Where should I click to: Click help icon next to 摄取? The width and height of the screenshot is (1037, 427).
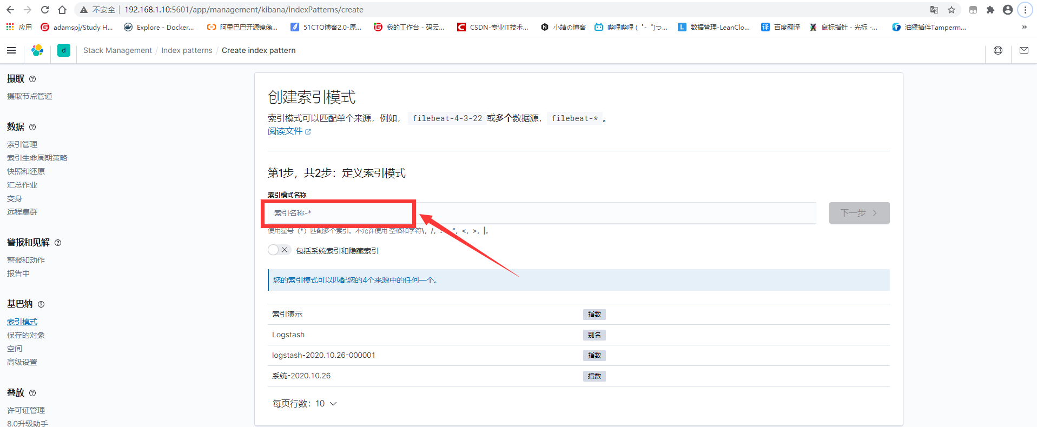32,79
